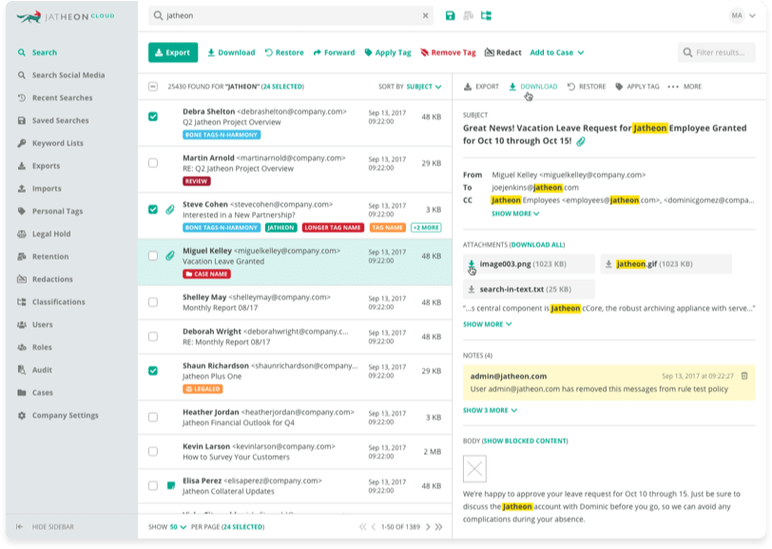Expand the +2 More tags badge

click(426, 228)
